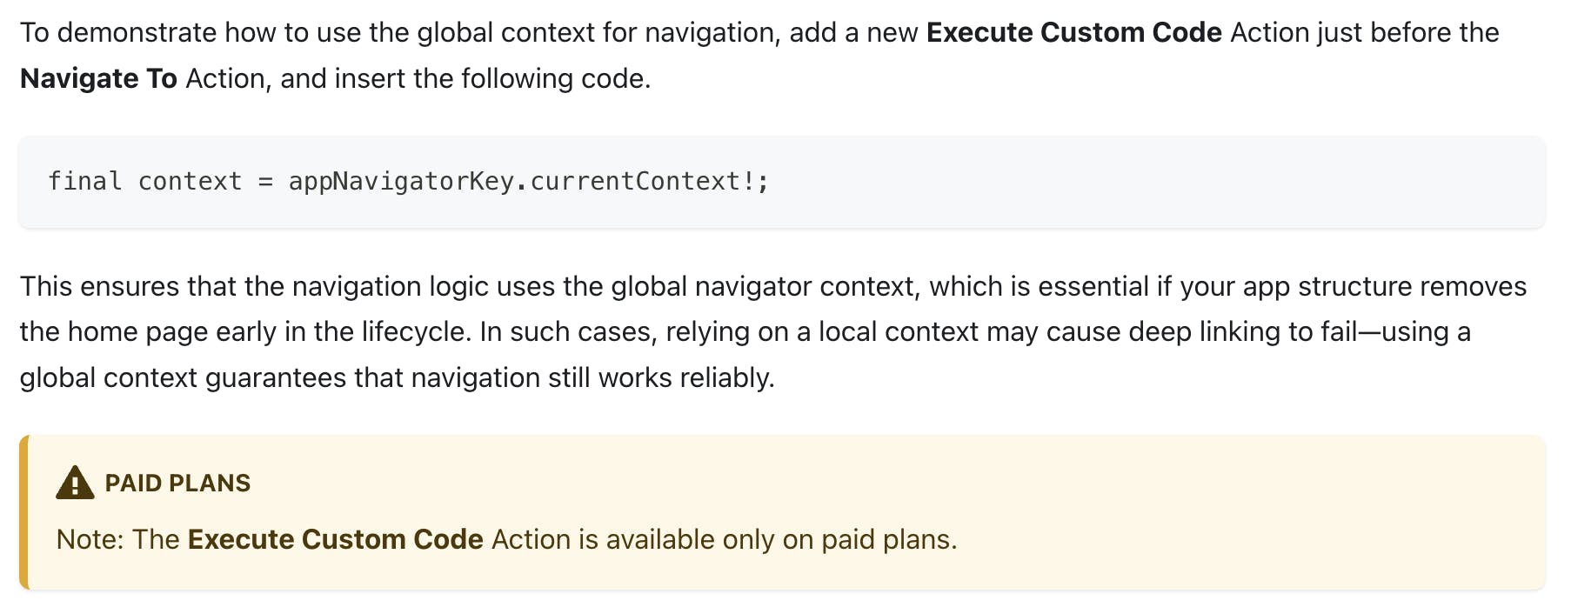The width and height of the screenshot is (1571, 614).
Task: Click the 'Note: The' text in the admonition
Action: 118,539
